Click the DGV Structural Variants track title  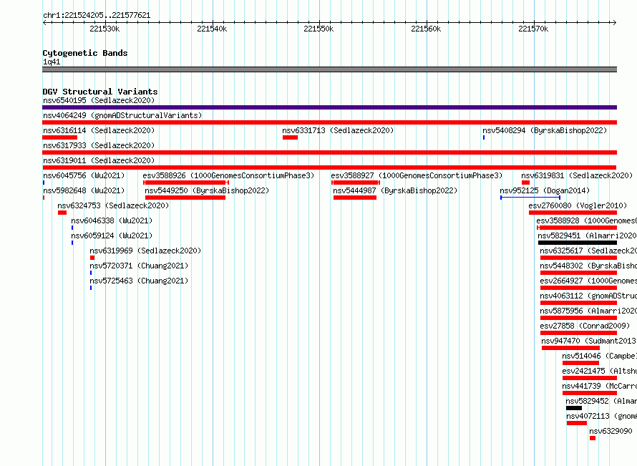click(x=100, y=92)
